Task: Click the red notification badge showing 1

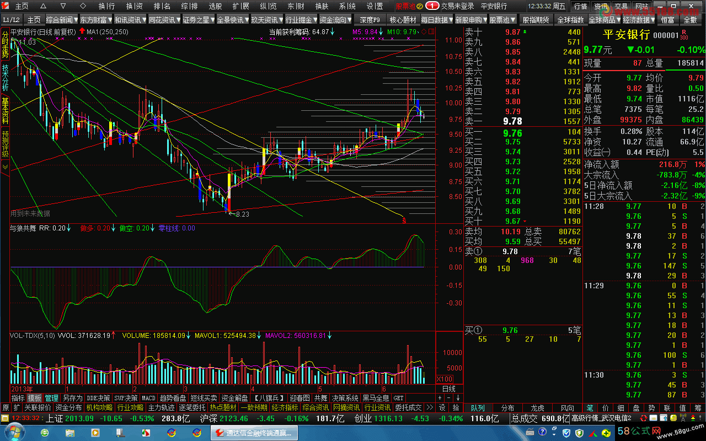Action: click(433, 6)
